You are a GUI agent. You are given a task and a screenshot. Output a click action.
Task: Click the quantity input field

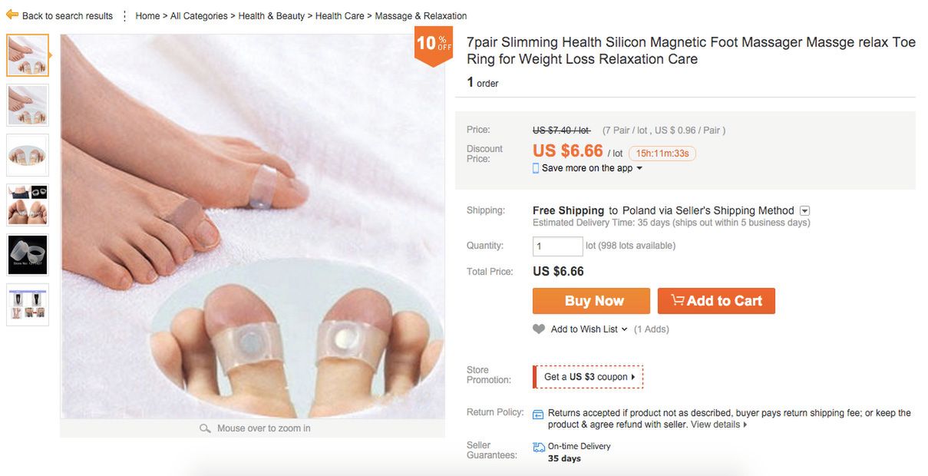(557, 246)
